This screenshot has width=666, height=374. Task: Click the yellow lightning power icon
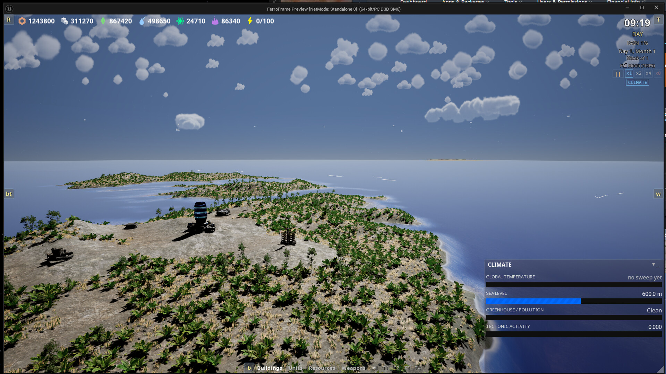[x=250, y=21]
